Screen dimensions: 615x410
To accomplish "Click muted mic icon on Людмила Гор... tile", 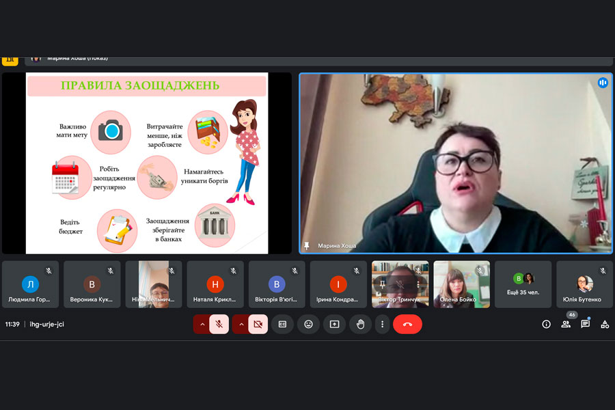I will click(49, 271).
